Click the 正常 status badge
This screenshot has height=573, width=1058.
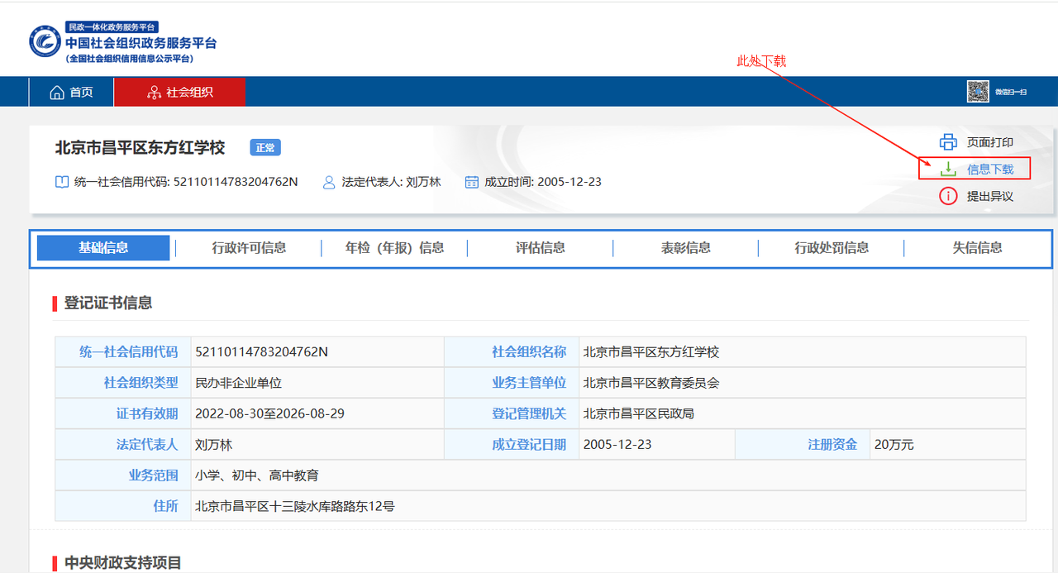pos(265,148)
